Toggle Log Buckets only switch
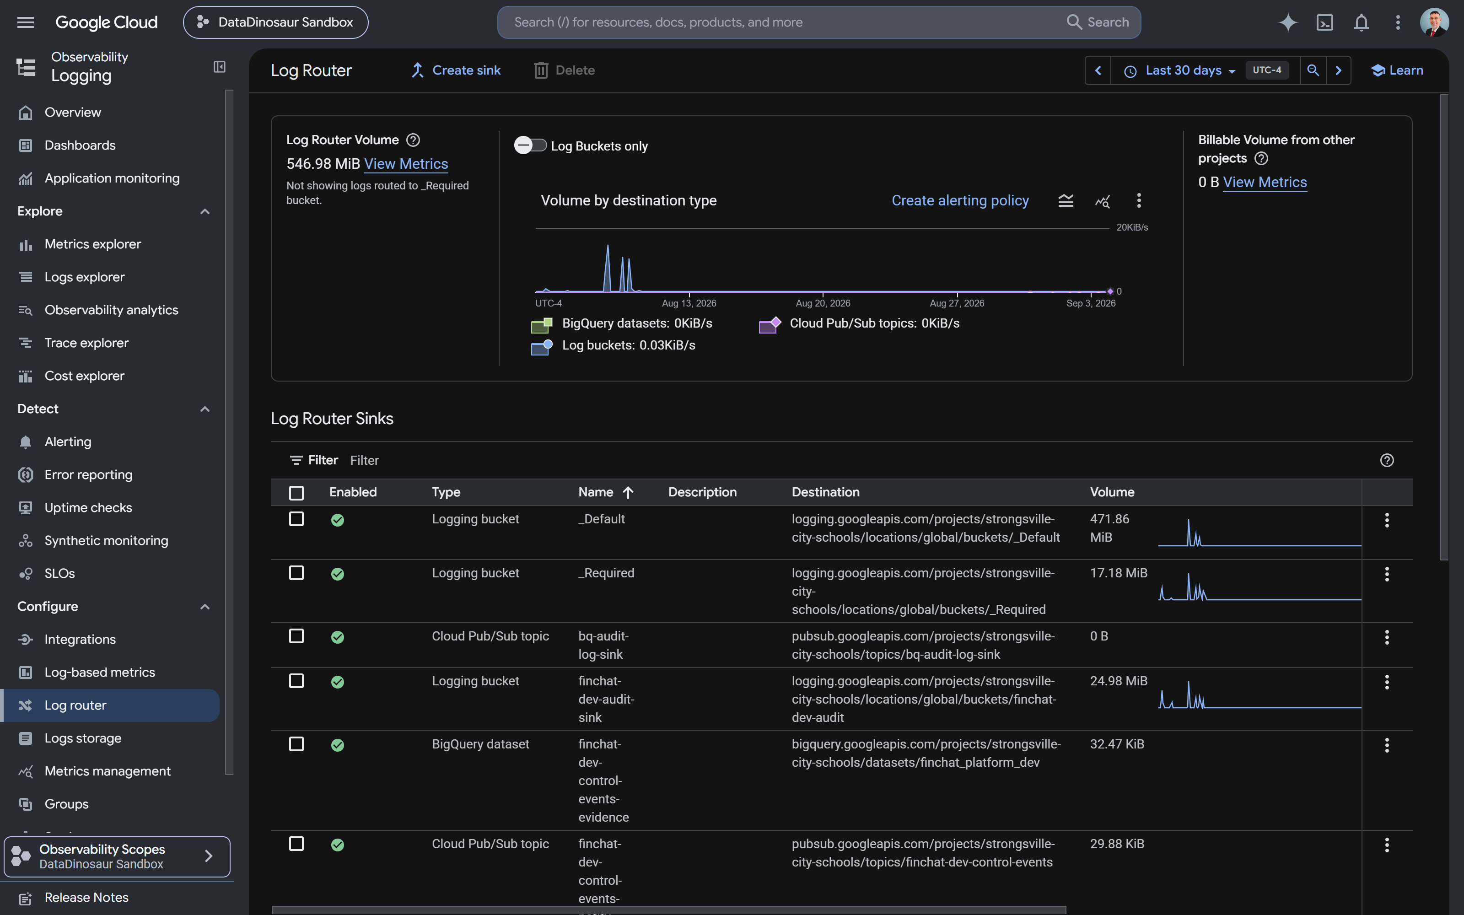The height and width of the screenshot is (915, 1464). (x=530, y=145)
